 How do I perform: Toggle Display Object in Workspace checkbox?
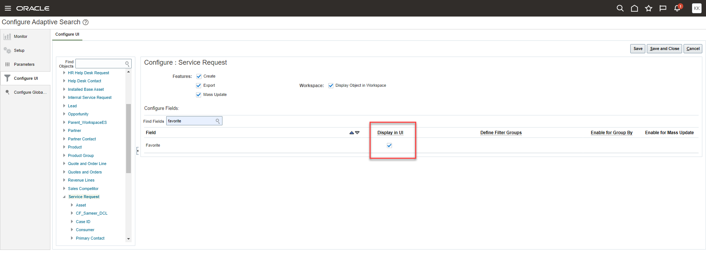click(x=331, y=86)
